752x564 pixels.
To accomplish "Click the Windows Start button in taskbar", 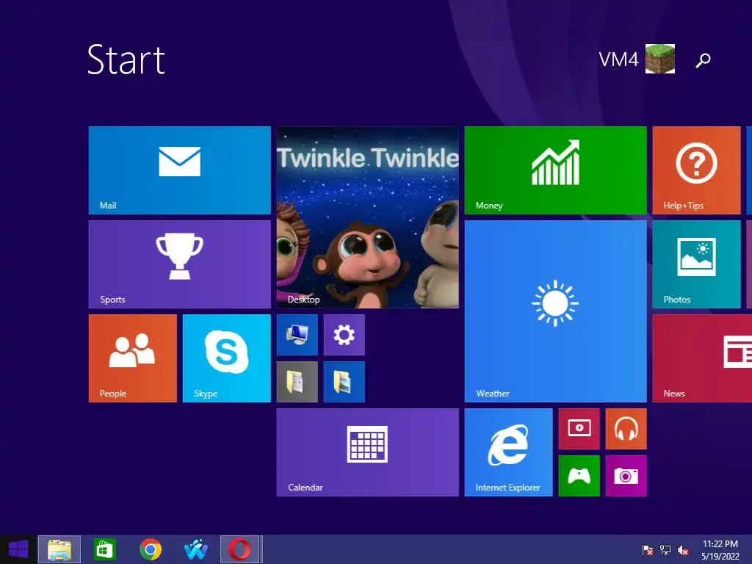I will click(18, 549).
